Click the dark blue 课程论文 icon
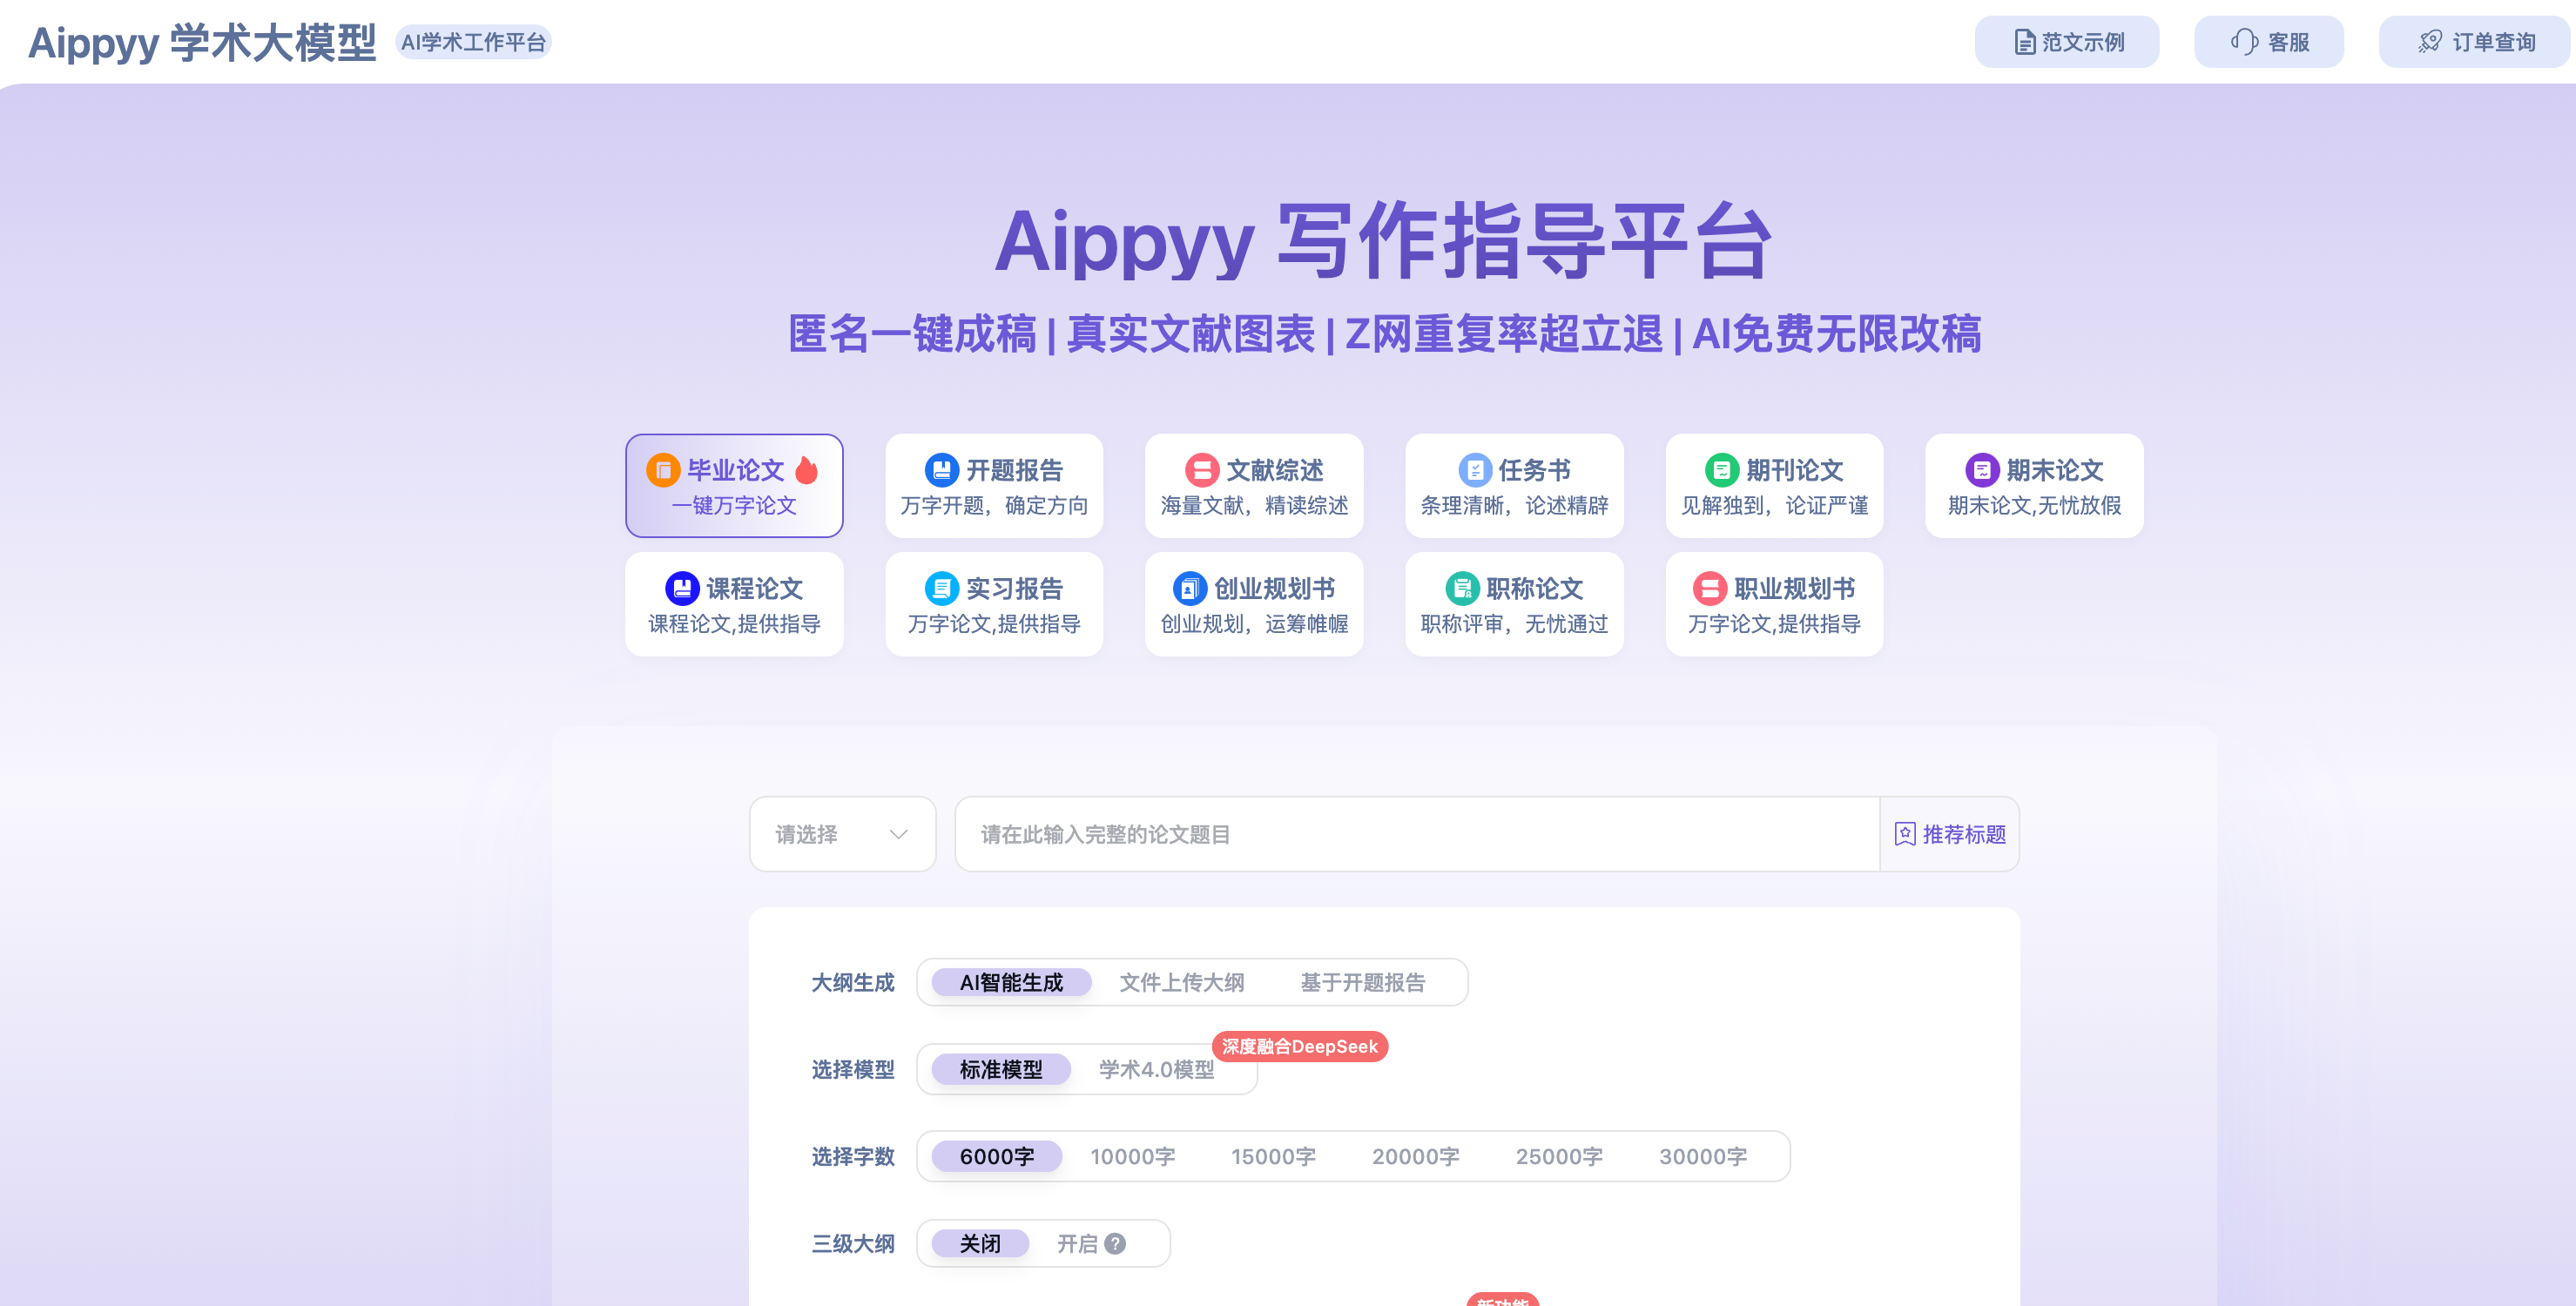 point(682,588)
